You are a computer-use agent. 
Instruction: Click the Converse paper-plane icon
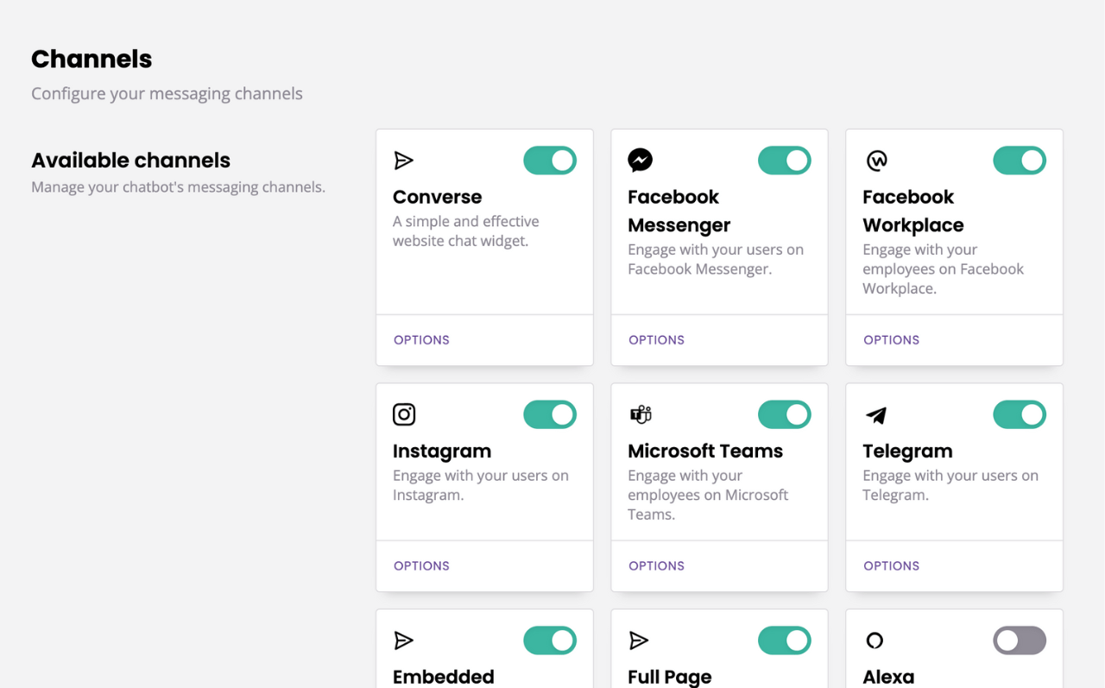(403, 161)
